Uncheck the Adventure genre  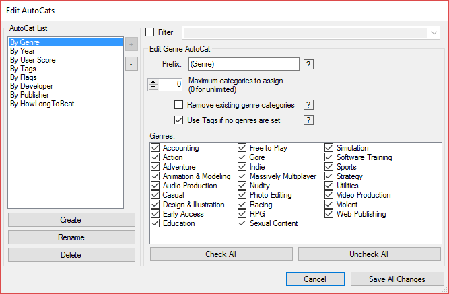tap(156, 167)
